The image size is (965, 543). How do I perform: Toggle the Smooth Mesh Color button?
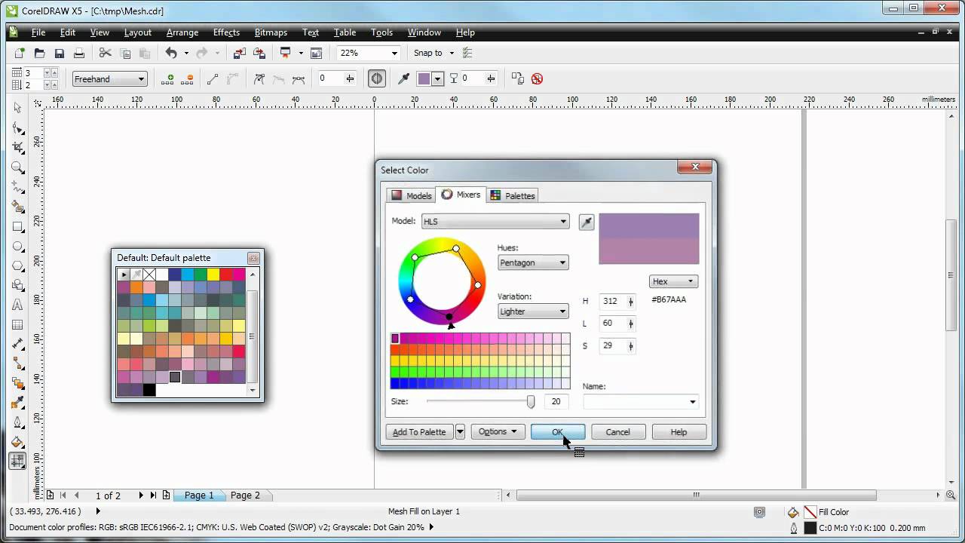point(377,78)
